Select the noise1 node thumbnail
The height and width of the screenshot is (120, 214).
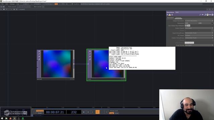57,64
